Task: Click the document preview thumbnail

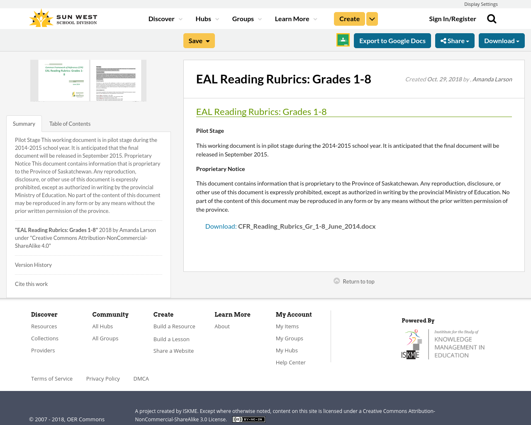Action: pos(88,80)
